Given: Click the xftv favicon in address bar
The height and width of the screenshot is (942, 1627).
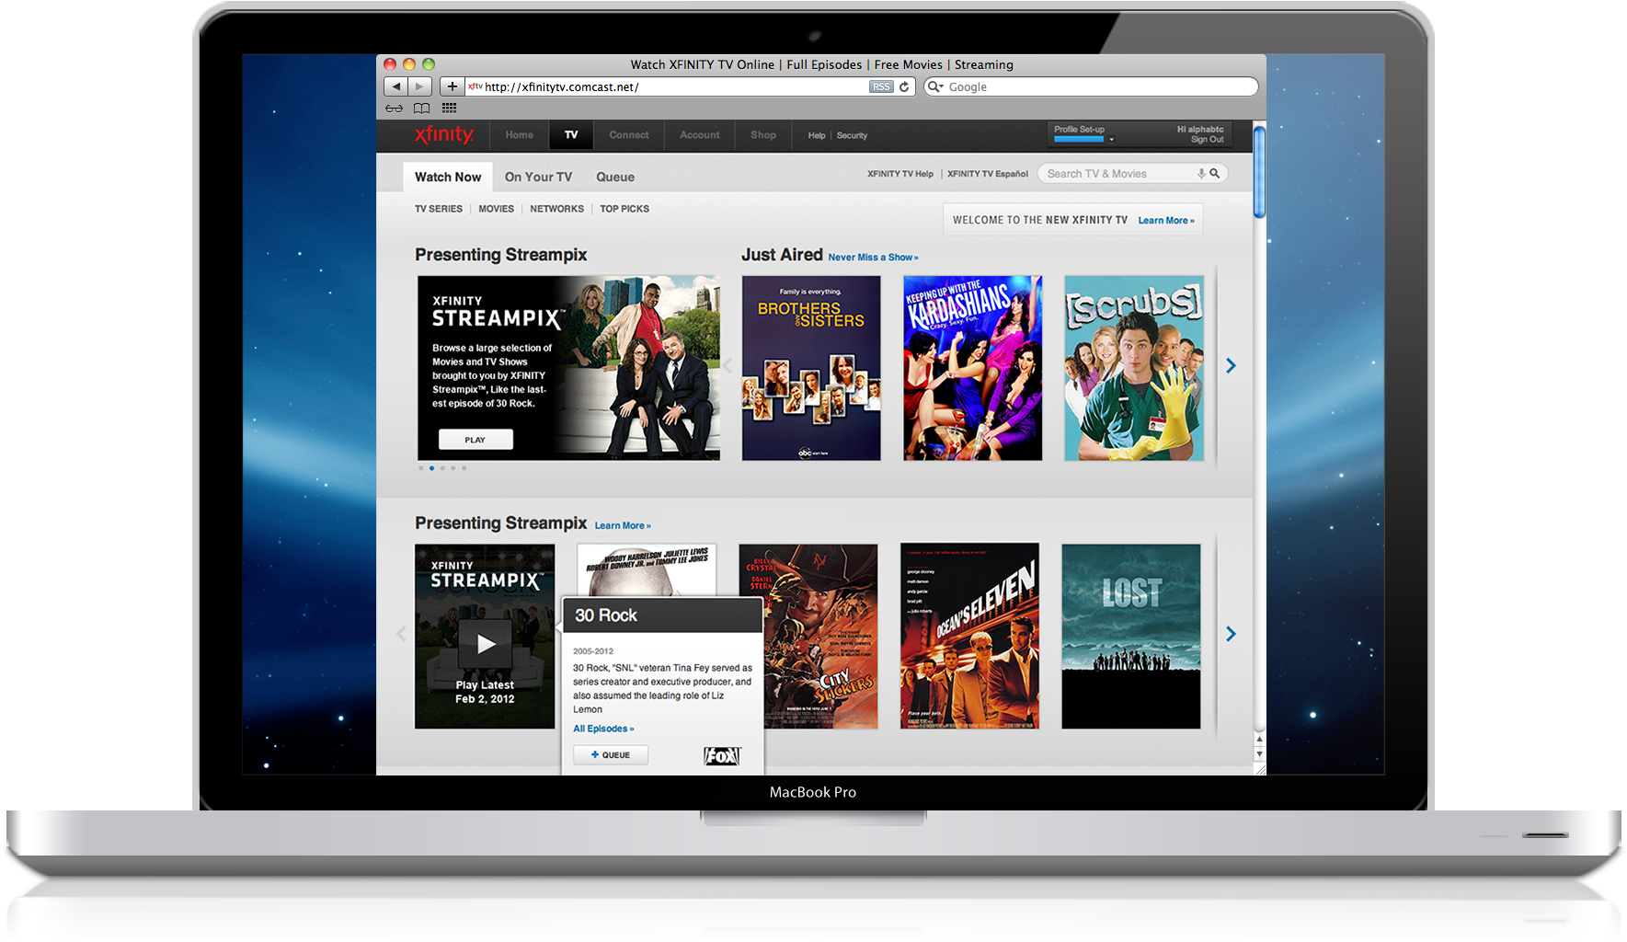Looking at the screenshot, I should pos(475,86).
